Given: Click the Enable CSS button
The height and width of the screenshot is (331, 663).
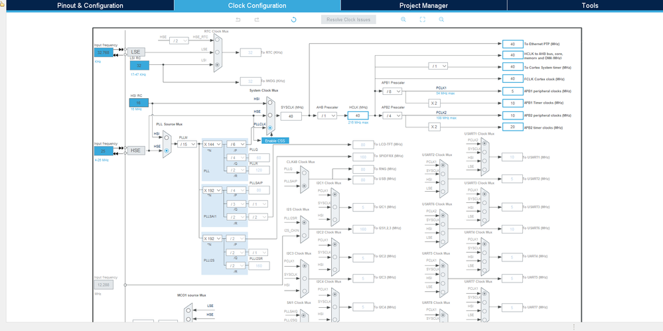Looking at the screenshot, I should click(275, 141).
